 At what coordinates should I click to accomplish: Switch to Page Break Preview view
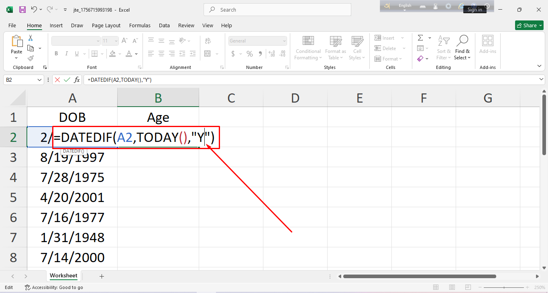468,287
